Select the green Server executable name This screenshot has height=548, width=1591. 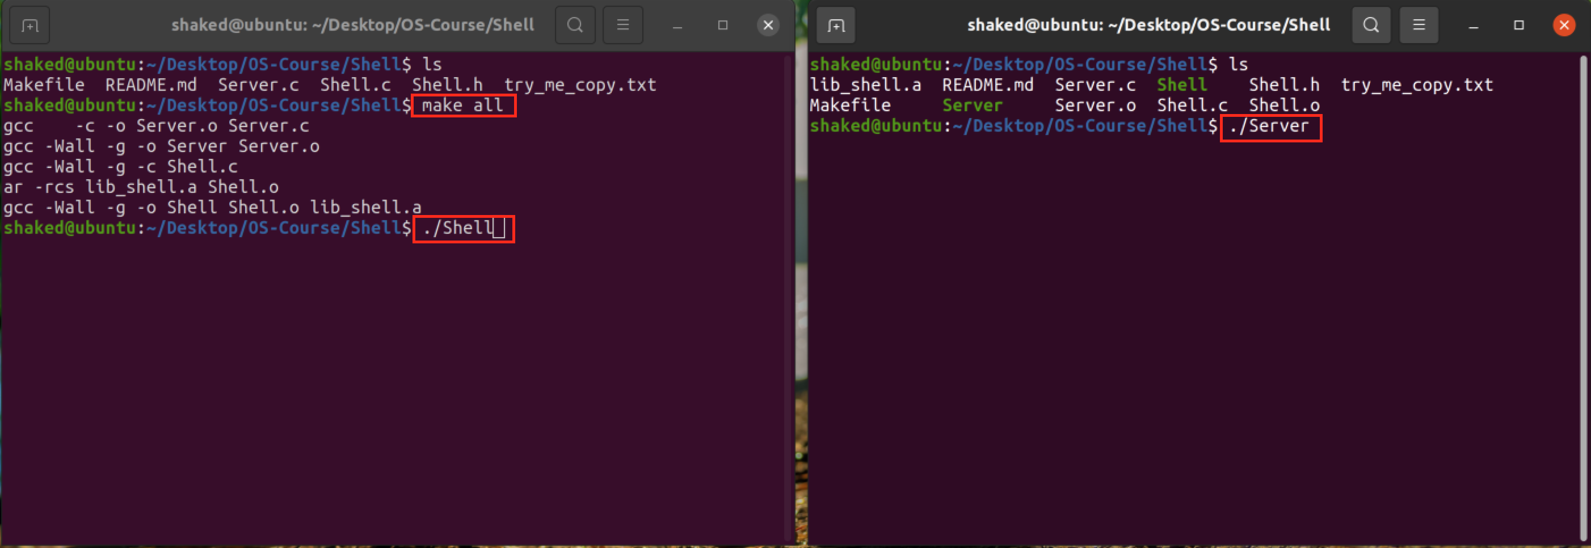(972, 105)
